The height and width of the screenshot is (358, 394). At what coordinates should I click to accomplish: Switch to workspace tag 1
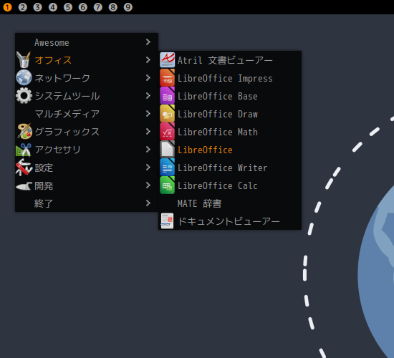pos(8,7)
